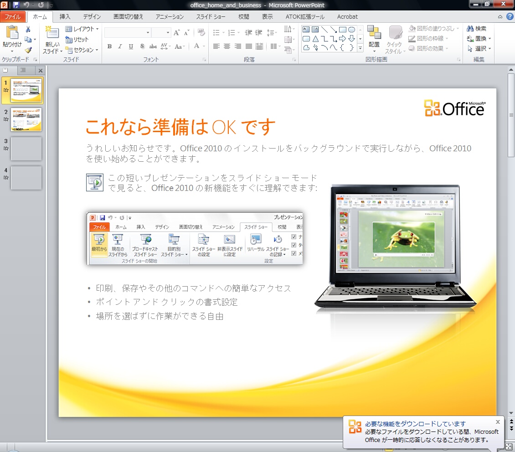
Task: Switch to Insert (挿入) tab
Action: 65,17
